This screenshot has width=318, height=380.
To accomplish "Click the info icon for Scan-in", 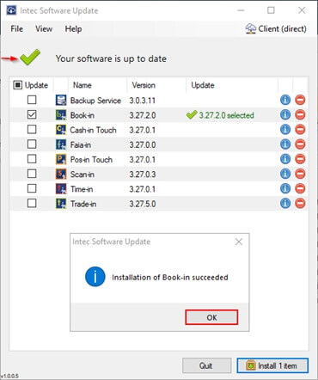I will point(285,174).
